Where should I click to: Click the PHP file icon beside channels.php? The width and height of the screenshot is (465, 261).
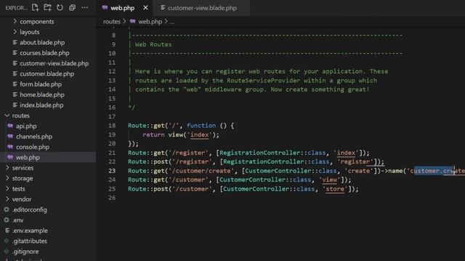10,136
